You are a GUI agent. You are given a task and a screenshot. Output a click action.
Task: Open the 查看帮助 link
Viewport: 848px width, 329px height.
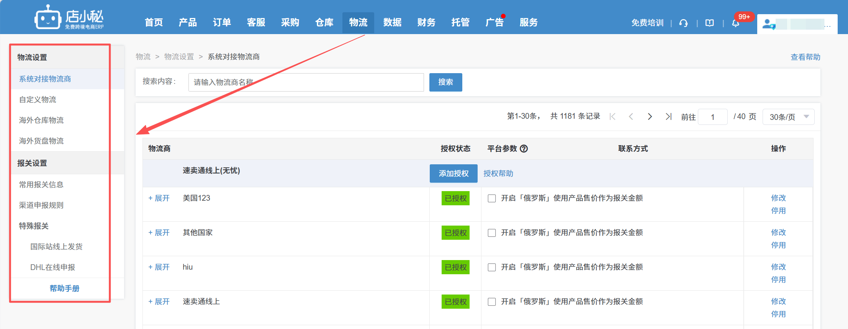(805, 57)
